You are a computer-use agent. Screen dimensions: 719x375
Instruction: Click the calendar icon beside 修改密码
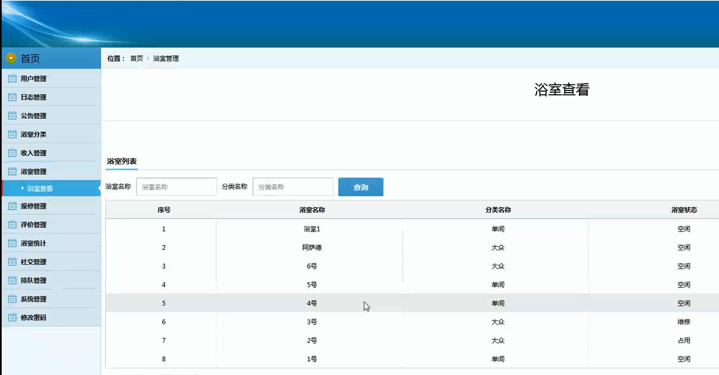pos(12,318)
